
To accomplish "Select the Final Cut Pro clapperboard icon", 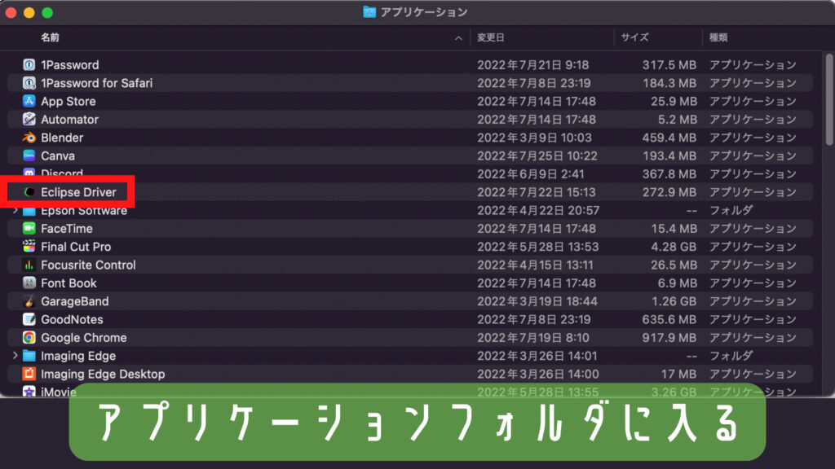I will click(x=29, y=247).
